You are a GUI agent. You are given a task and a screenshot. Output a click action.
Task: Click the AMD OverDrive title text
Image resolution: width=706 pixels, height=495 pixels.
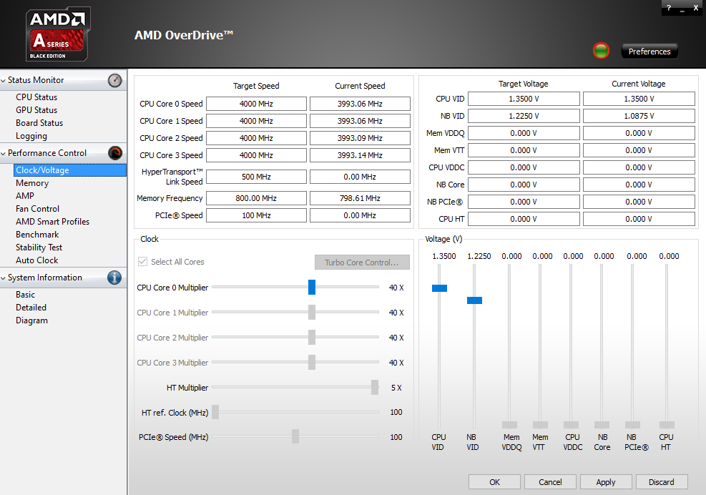[x=184, y=35]
